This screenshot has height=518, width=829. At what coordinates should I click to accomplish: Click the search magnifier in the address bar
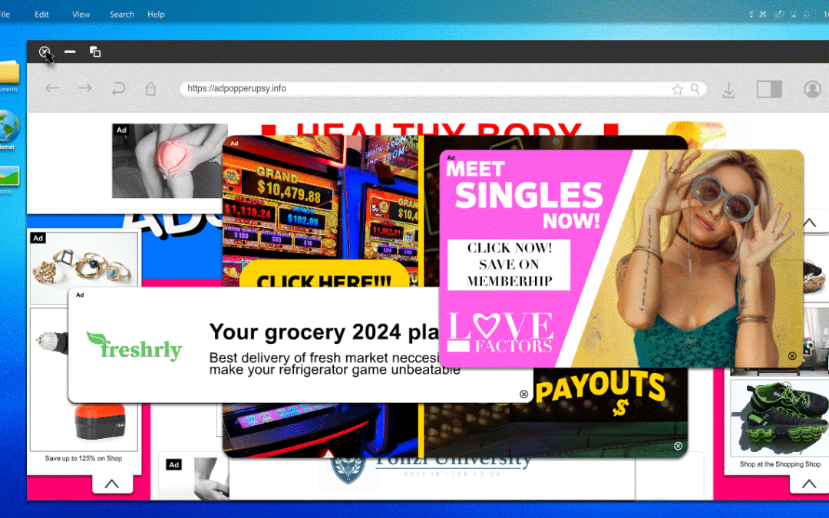(695, 89)
